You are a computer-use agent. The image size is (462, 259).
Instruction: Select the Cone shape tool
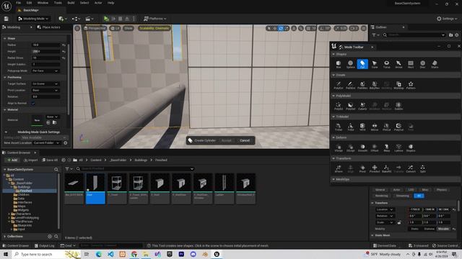[375, 64]
